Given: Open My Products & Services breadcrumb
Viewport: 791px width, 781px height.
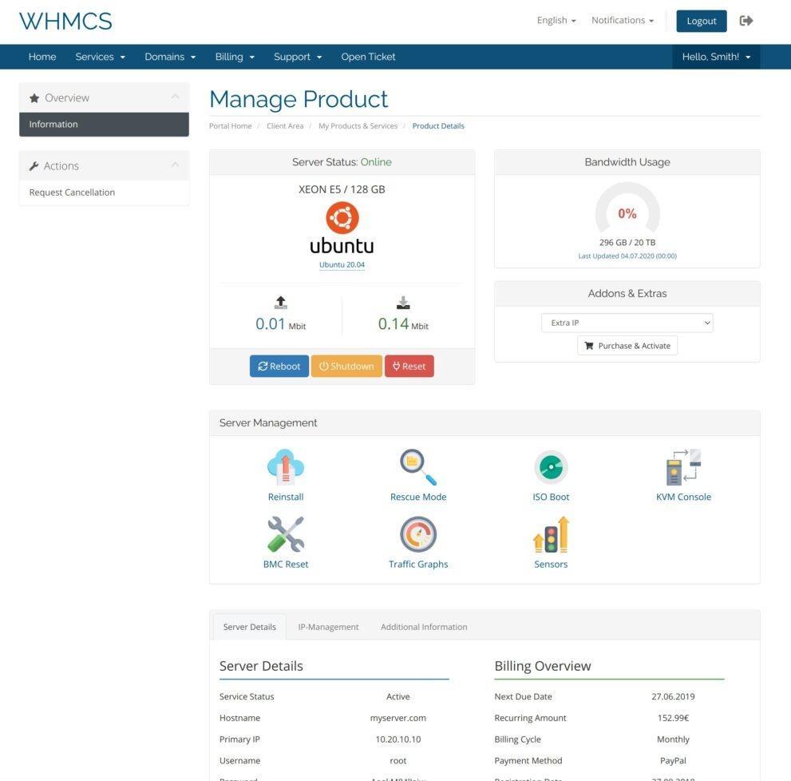Looking at the screenshot, I should pyautogui.click(x=358, y=125).
